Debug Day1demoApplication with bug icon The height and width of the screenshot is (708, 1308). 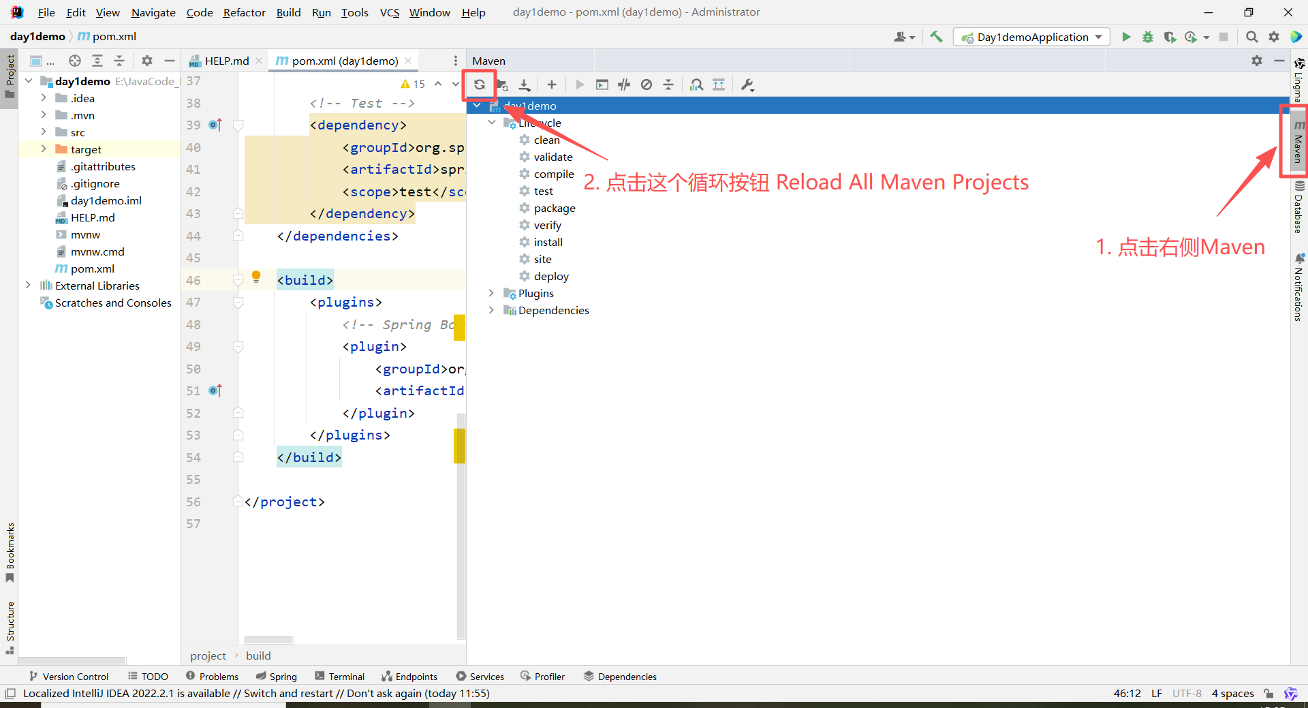[1148, 37]
